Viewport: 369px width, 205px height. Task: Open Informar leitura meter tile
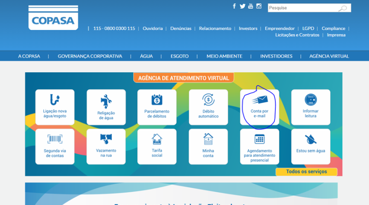click(310, 107)
